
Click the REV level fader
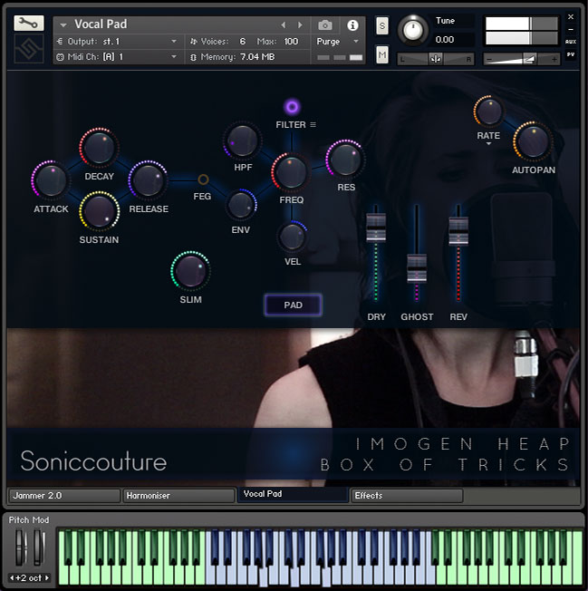458,230
